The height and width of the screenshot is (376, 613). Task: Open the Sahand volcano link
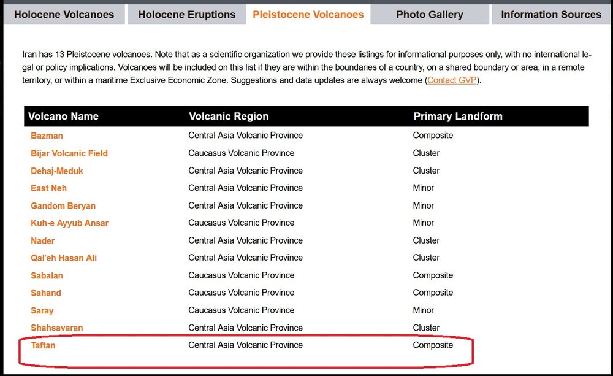coord(46,293)
